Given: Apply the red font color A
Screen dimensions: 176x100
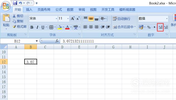Looking at the screenshot, I should pos(67,27).
